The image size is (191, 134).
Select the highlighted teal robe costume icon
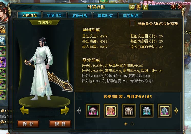tap(165, 111)
